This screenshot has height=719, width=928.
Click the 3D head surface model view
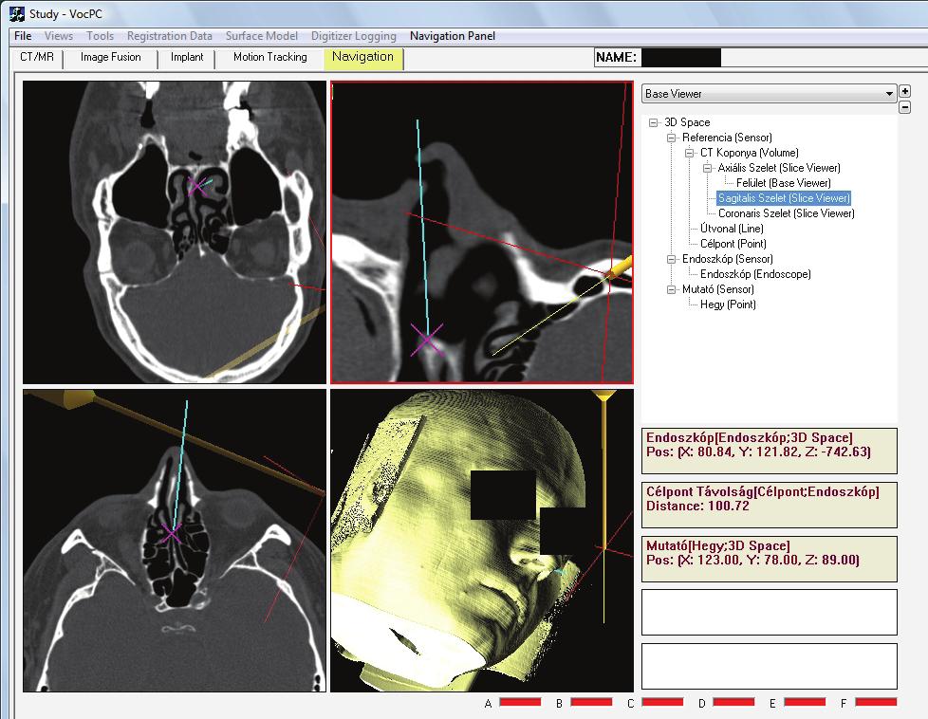(482, 541)
